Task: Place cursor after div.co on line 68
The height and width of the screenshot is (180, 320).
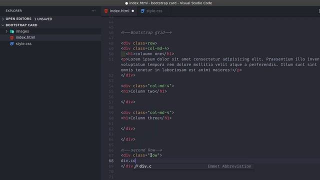Action: (136, 161)
